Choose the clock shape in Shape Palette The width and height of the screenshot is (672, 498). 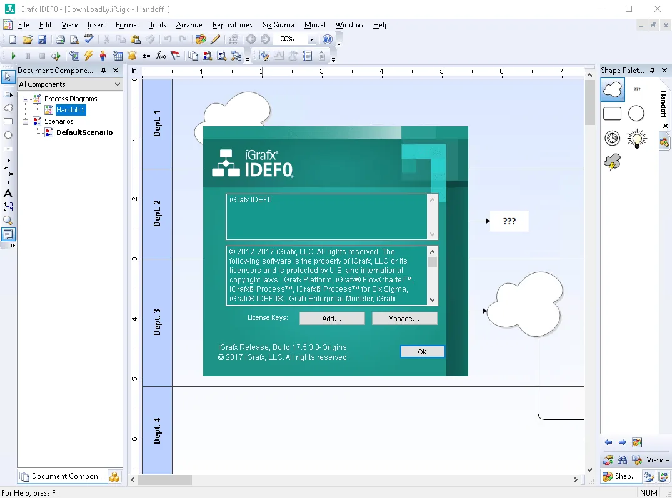click(613, 138)
